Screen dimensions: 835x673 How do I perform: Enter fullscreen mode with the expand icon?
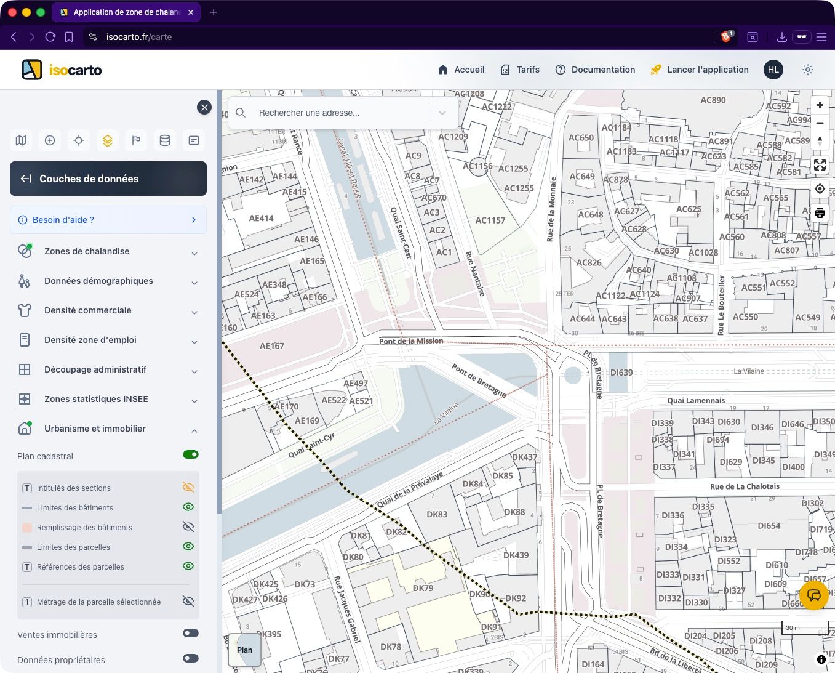[x=820, y=164]
